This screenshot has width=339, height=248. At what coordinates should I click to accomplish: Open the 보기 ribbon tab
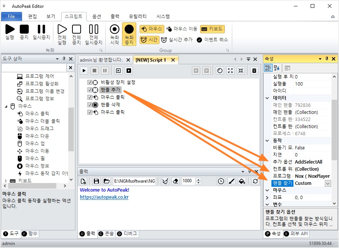pos(51,16)
